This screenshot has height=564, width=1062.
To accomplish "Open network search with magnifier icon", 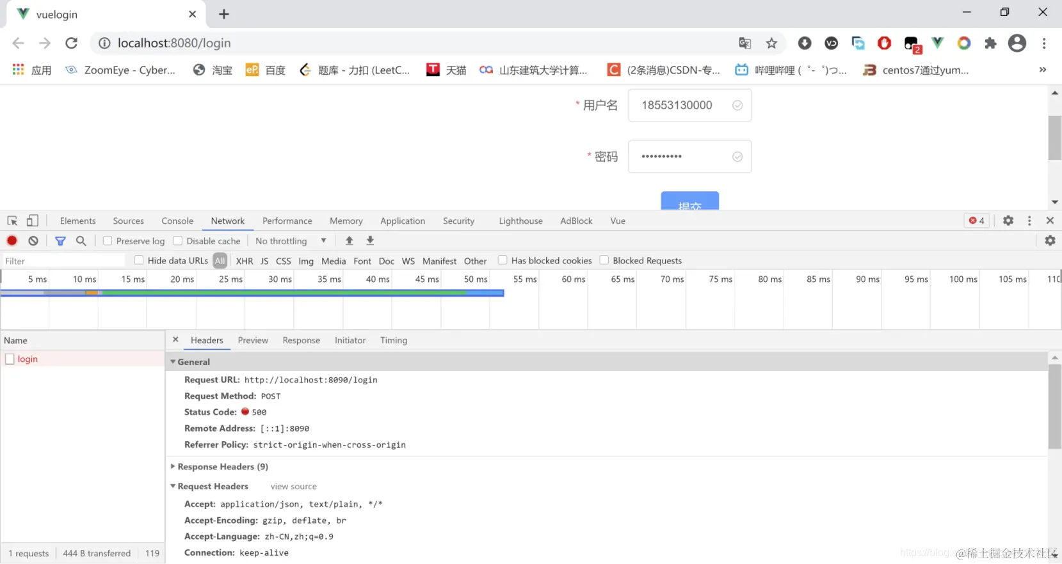I will (x=81, y=240).
